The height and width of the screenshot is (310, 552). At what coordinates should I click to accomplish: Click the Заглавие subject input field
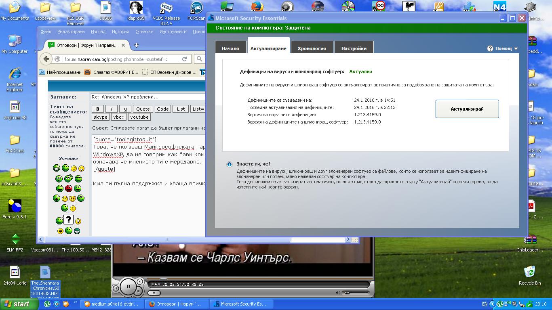pyautogui.click(x=147, y=97)
